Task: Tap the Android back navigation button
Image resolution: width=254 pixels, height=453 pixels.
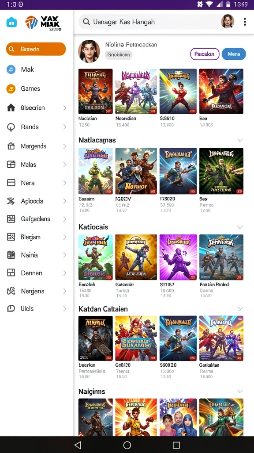Action: (78, 445)
